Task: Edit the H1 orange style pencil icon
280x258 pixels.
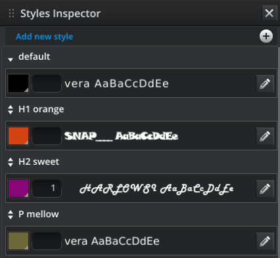Action: point(265,136)
